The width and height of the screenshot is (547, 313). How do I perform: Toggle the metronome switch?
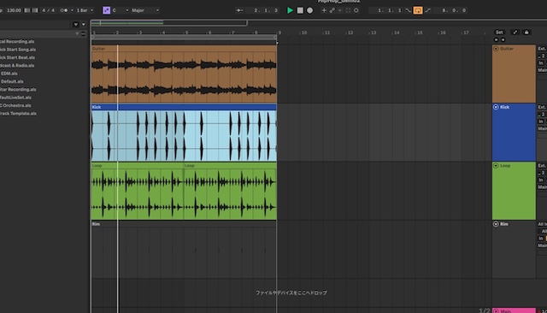[x=64, y=10]
